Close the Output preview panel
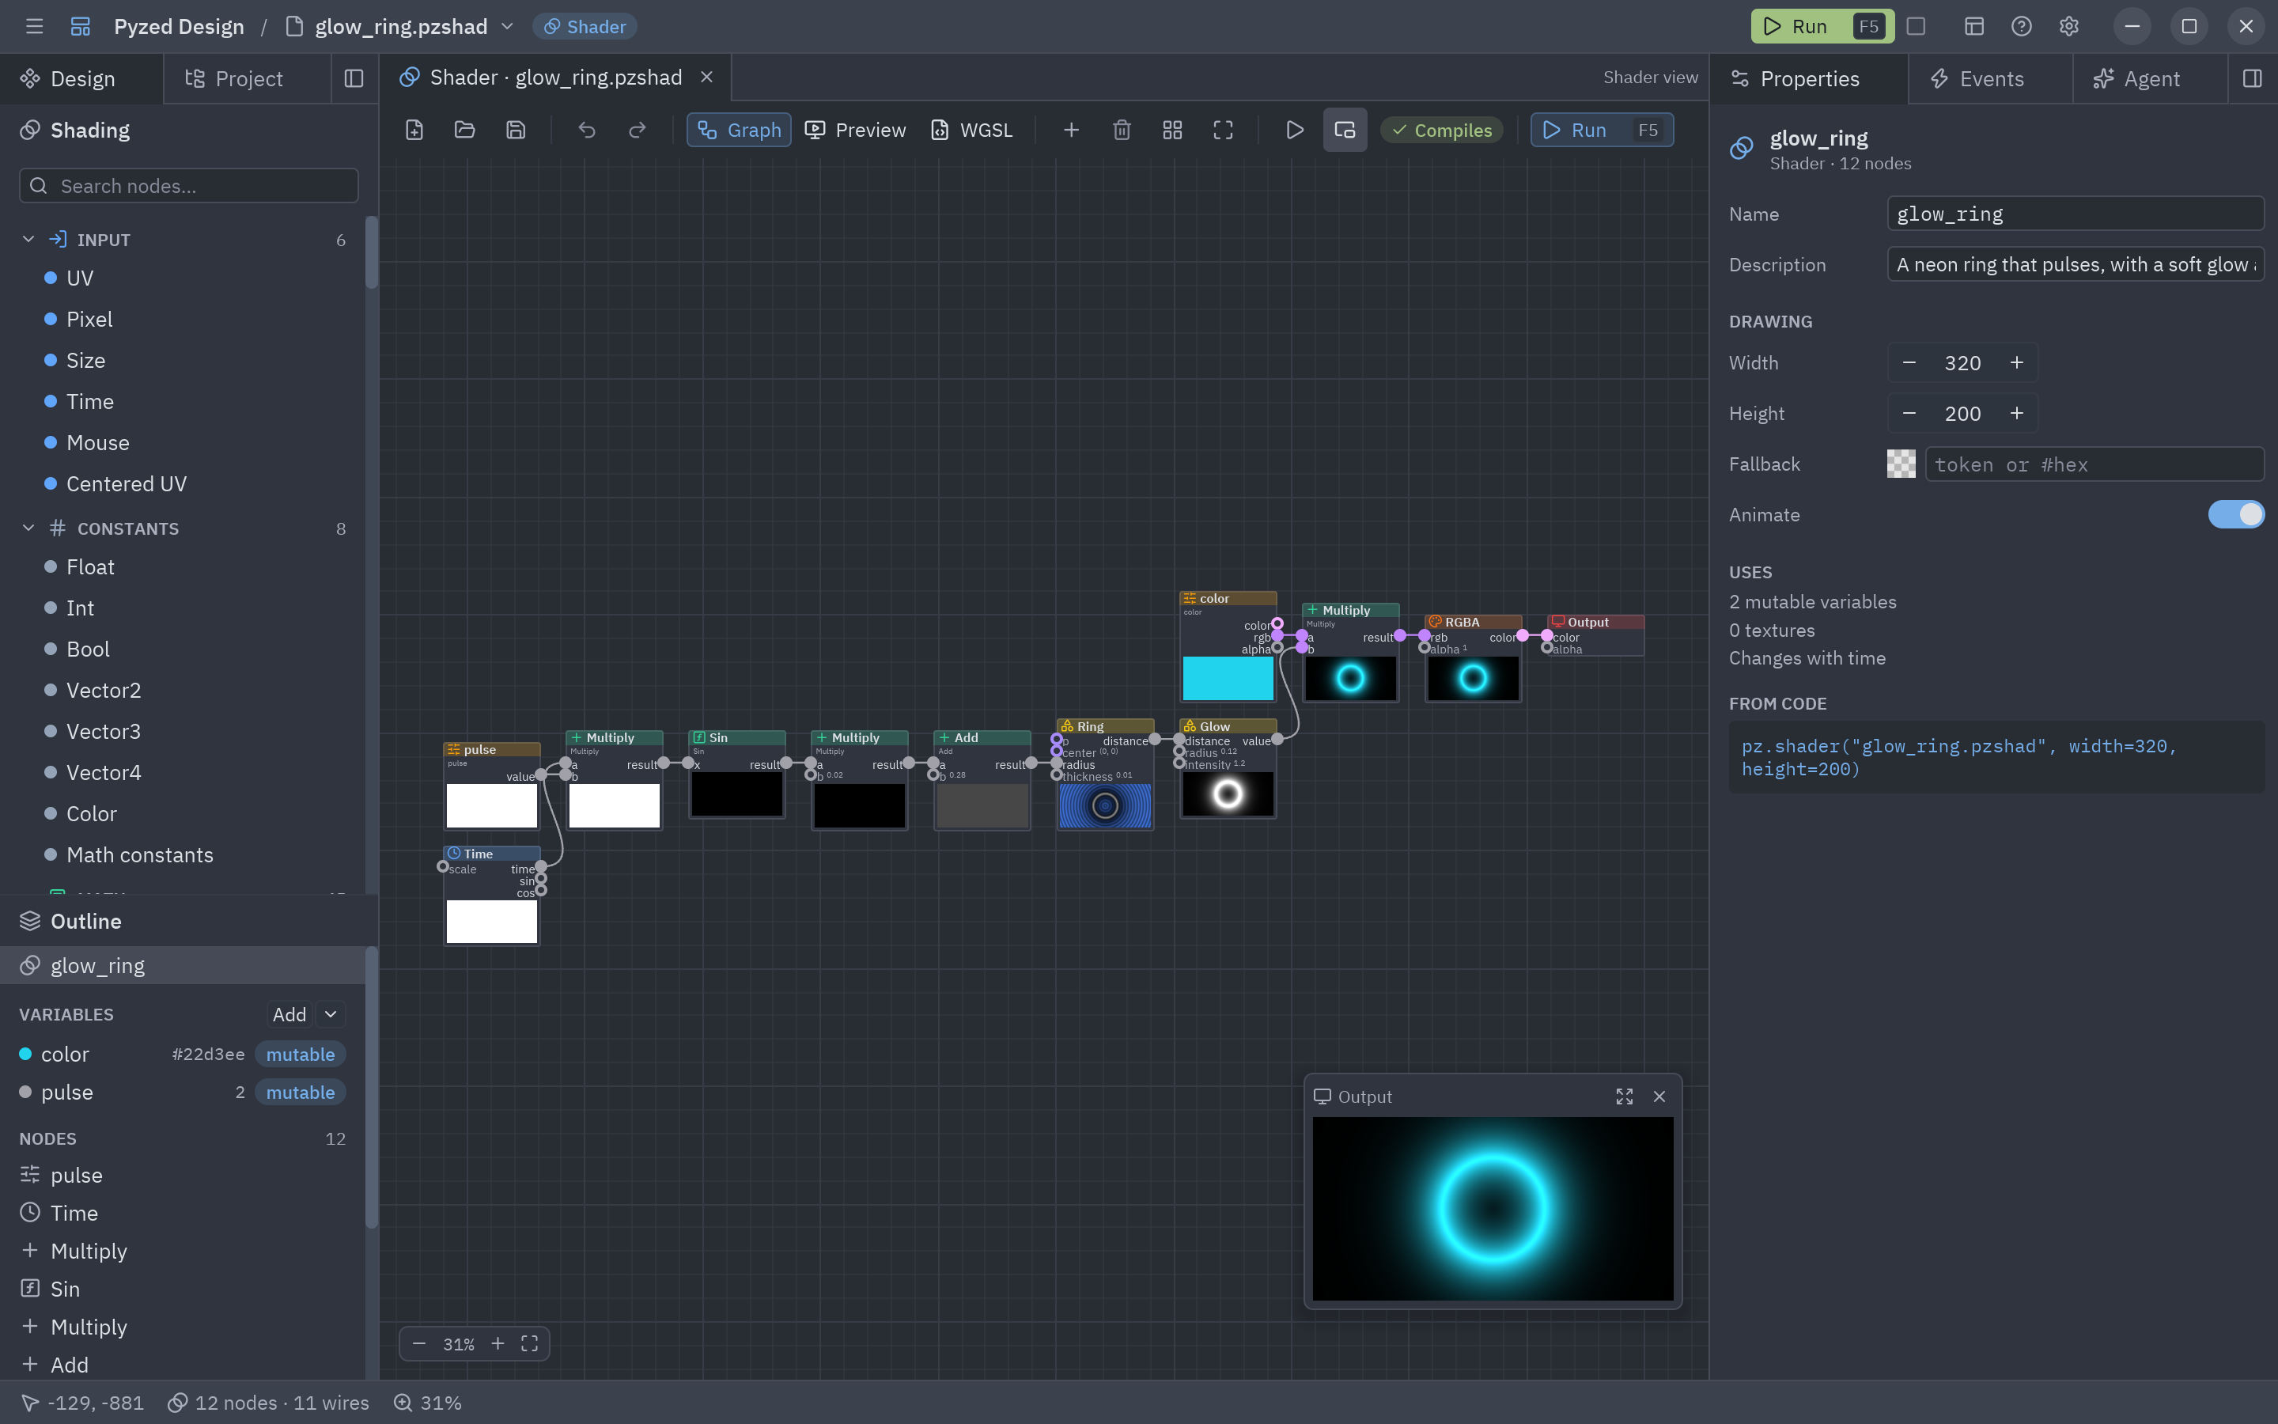This screenshot has width=2278, height=1424. (1659, 1096)
